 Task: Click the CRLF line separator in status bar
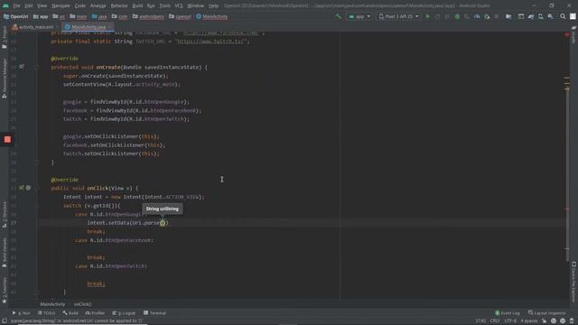(x=495, y=321)
